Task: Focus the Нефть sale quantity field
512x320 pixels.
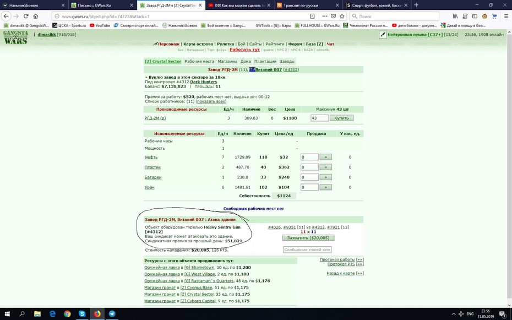Action: click(309, 157)
